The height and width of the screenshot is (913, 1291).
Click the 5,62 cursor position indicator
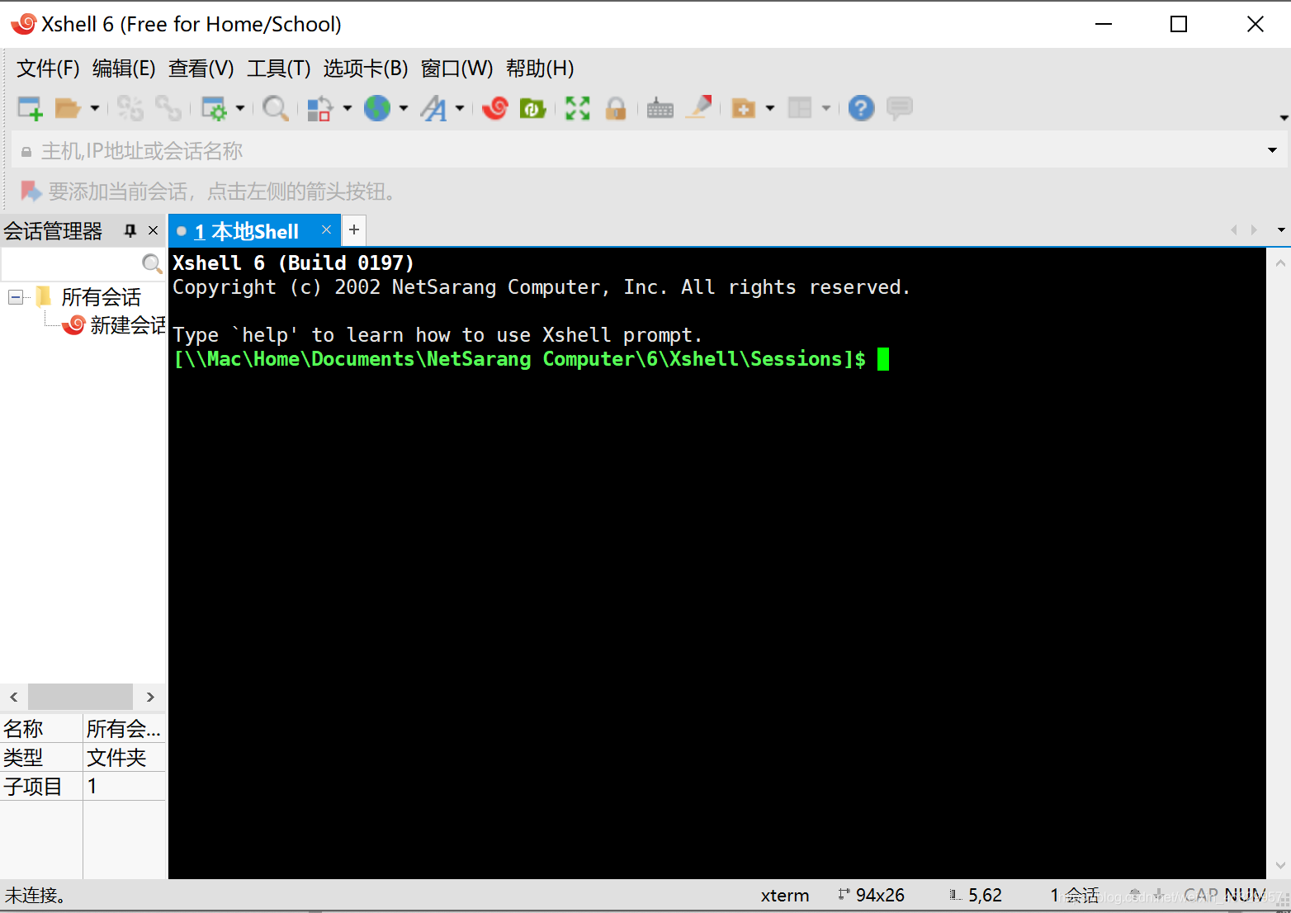(x=985, y=896)
